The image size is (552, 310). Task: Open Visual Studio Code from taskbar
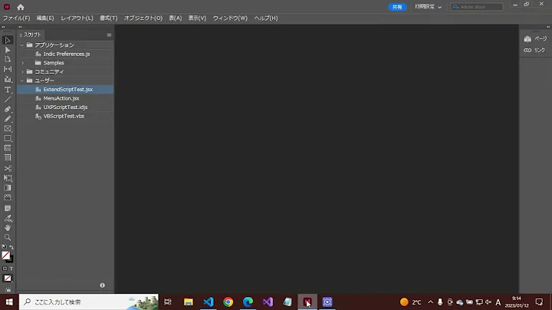click(x=209, y=302)
